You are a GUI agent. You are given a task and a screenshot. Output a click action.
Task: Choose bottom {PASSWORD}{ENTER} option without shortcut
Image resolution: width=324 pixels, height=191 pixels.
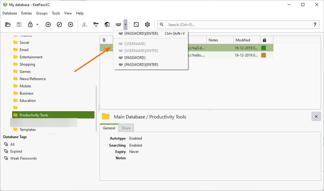pos(150,65)
